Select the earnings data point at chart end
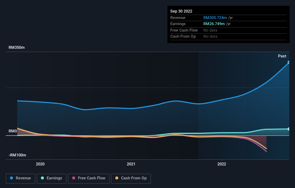The image size is (295, 188). [289, 129]
